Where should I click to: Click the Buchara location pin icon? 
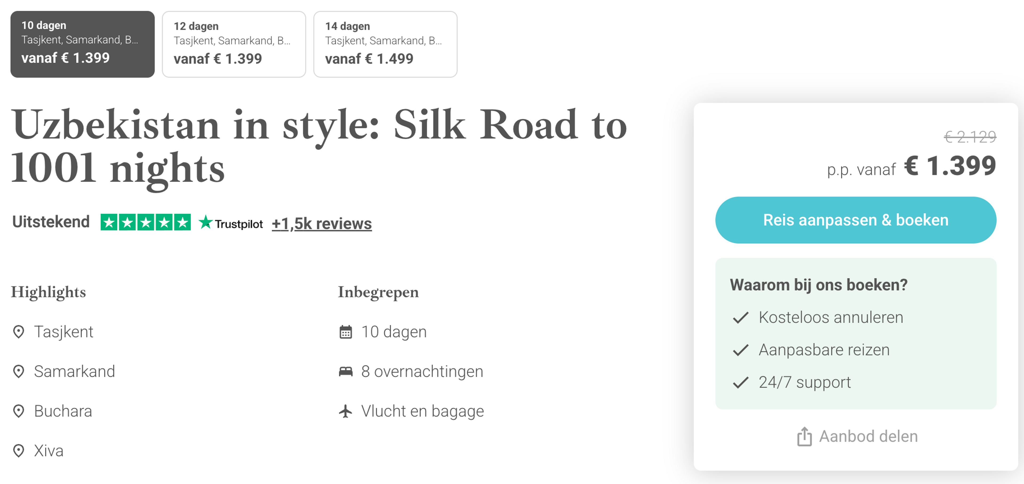point(19,411)
